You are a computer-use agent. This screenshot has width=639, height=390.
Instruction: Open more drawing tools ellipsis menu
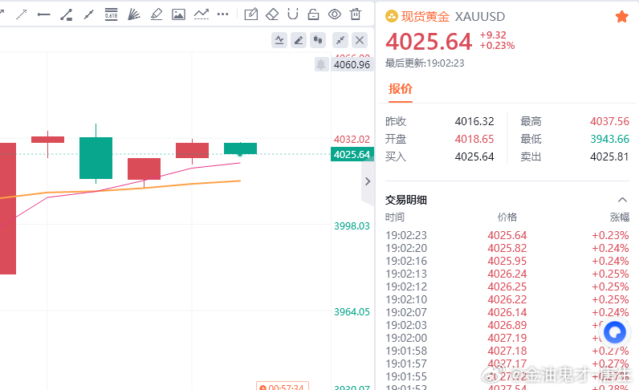click(x=223, y=14)
